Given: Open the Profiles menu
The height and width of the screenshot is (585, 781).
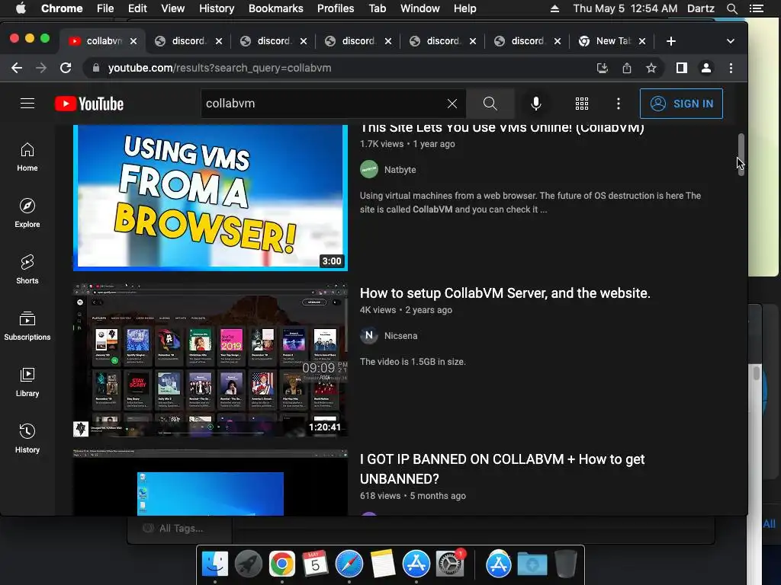Looking at the screenshot, I should pos(336,8).
